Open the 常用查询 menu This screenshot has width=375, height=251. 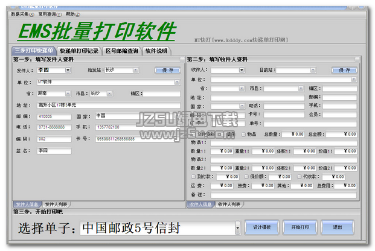50,14
